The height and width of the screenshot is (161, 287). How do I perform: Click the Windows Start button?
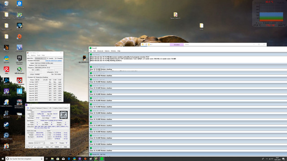pos(3,159)
